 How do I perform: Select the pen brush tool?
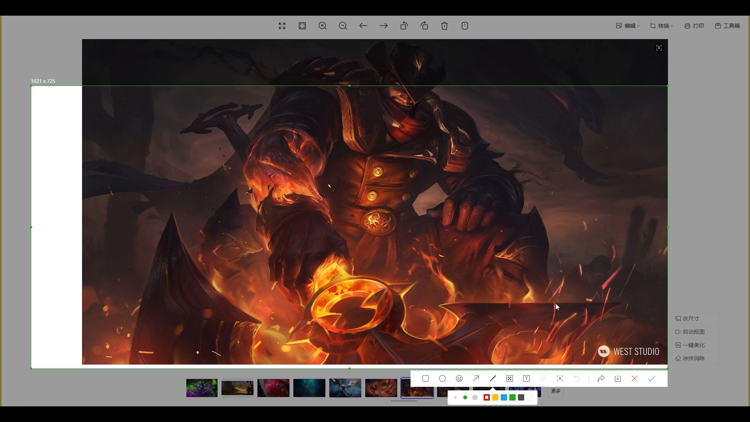tap(493, 379)
